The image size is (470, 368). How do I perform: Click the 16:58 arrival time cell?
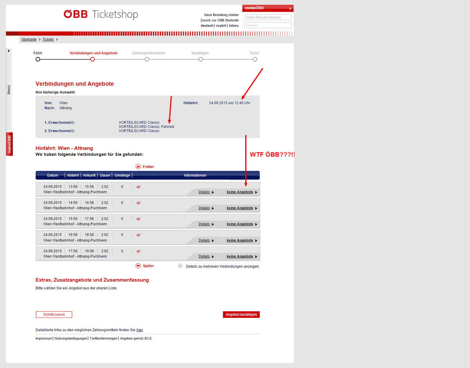(x=89, y=203)
